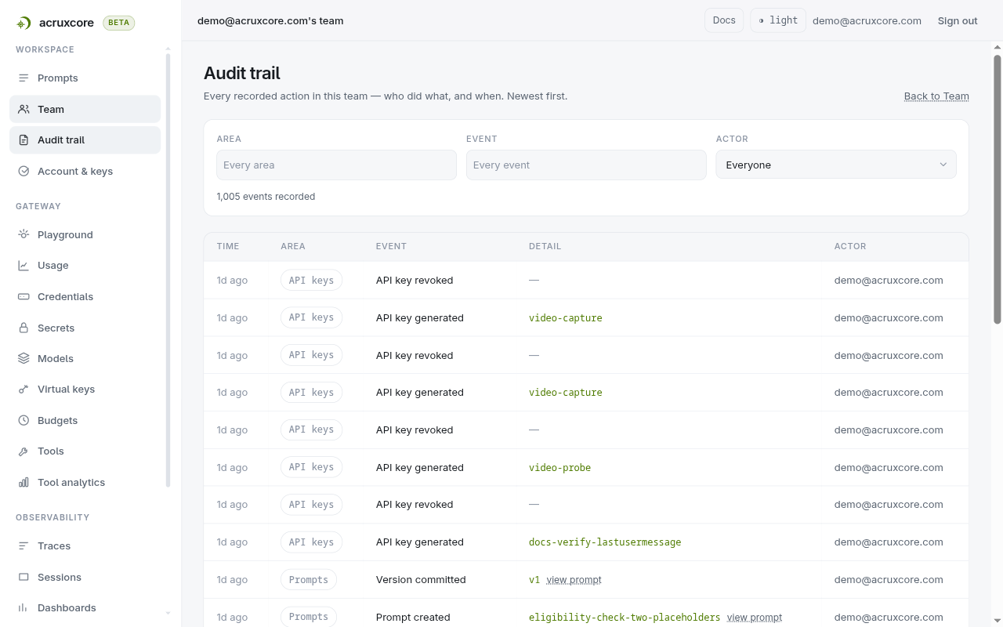Click the v1 version text

point(534,580)
